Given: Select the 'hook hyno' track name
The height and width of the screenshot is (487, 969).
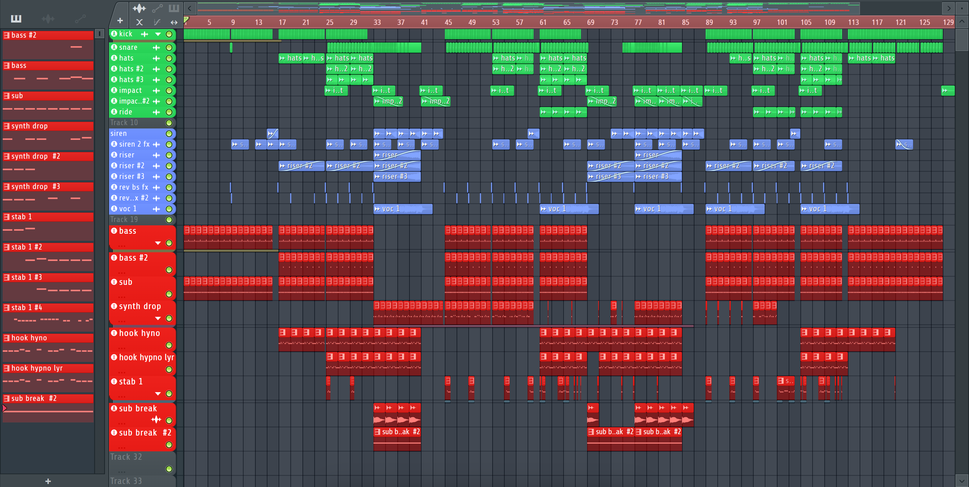Looking at the screenshot, I should [x=139, y=333].
